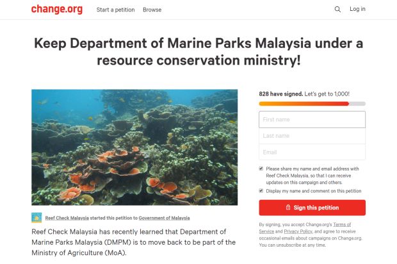Viewport: 397px width, 264px height.
Task: Click the Reef Check Malaysia avatar icon
Action: pyautogui.click(x=36, y=217)
